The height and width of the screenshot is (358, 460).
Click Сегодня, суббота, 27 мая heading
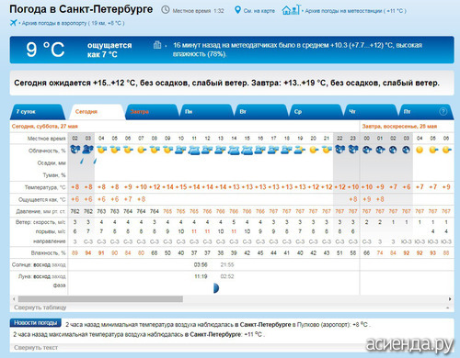tap(45, 126)
